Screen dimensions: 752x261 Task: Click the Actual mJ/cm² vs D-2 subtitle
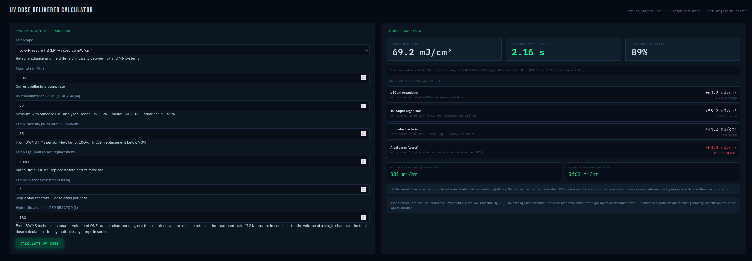(x=686, y=11)
